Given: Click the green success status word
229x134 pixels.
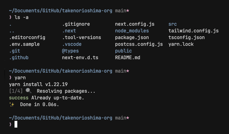Looking at the screenshot, I should 19,98.
